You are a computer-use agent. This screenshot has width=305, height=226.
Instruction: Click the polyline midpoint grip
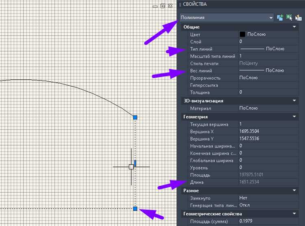click(135, 163)
